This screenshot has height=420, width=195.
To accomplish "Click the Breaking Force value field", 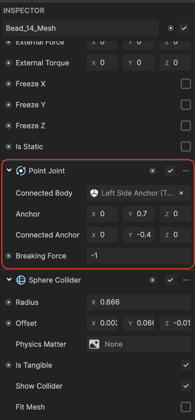I will pos(139,256).
